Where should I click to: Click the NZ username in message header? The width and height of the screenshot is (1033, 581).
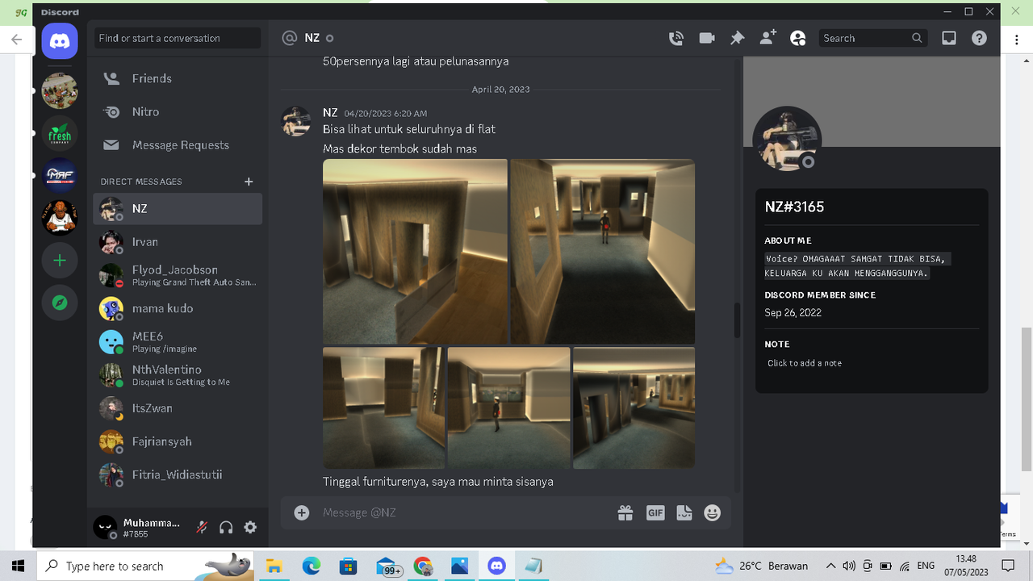(x=330, y=113)
